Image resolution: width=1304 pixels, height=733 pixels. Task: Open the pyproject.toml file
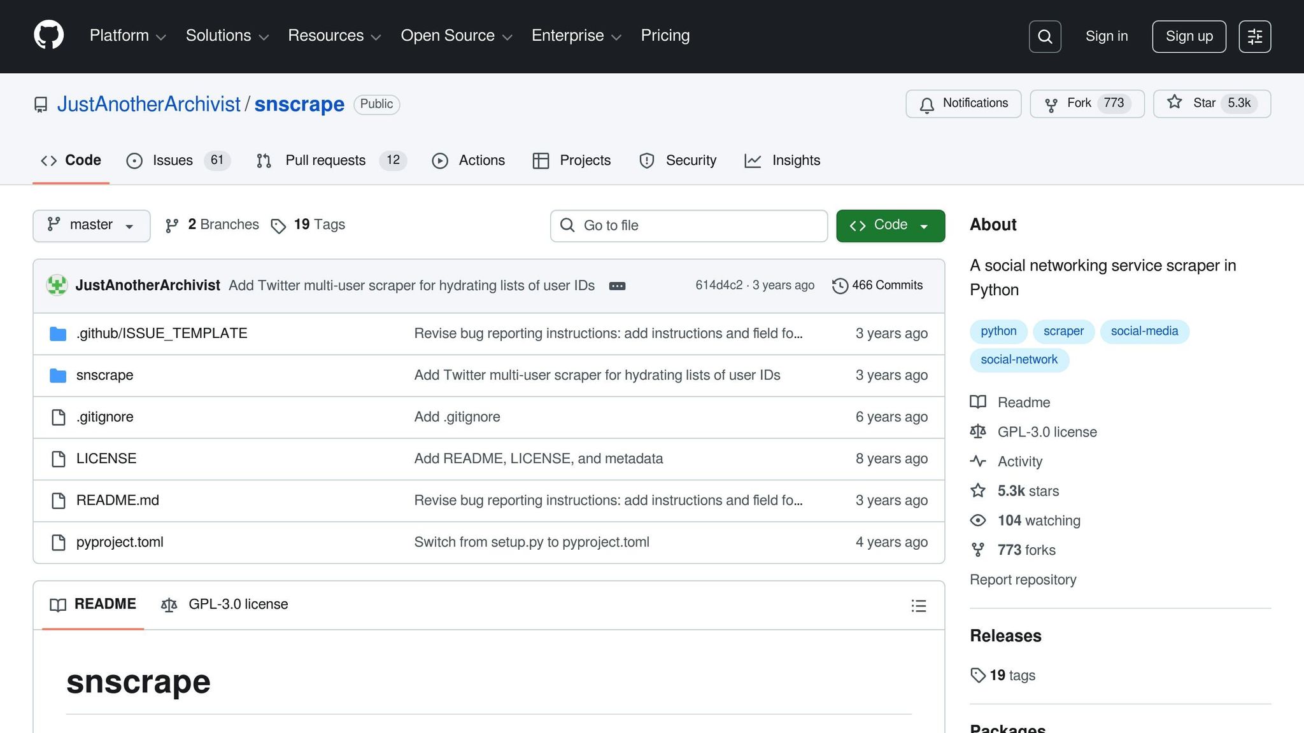pyautogui.click(x=120, y=542)
